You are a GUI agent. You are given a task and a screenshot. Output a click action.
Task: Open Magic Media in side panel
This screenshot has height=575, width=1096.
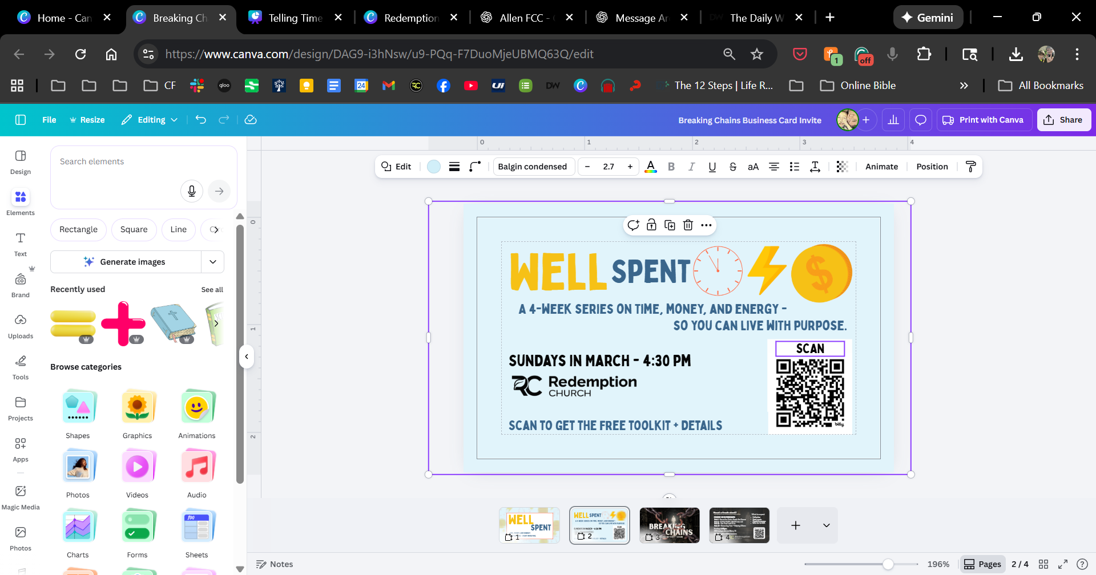[x=21, y=497]
